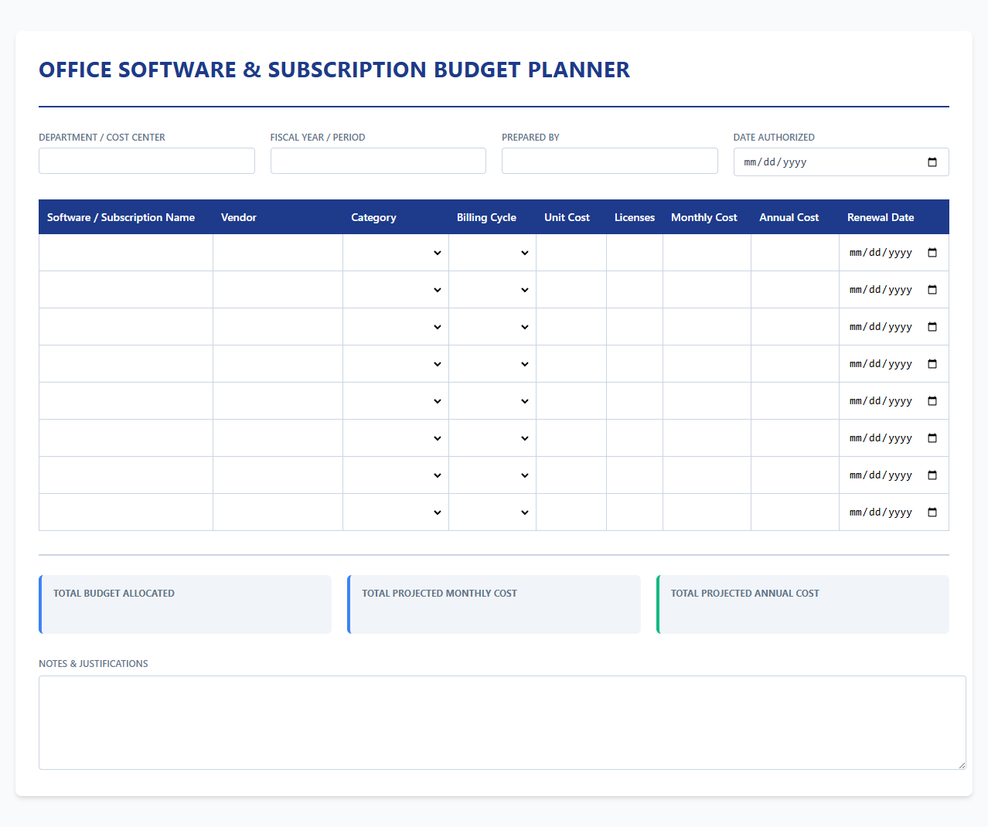Click the Date Authorized mm/dd/yyyy text
This screenshot has width=988, height=827.
tap(775, 162)
